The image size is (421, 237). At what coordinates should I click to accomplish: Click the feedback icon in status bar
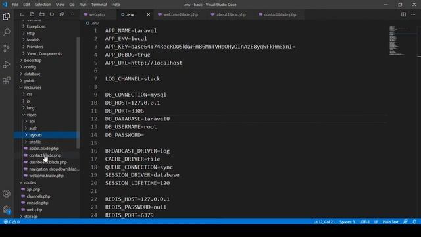(x=405, y=222)
